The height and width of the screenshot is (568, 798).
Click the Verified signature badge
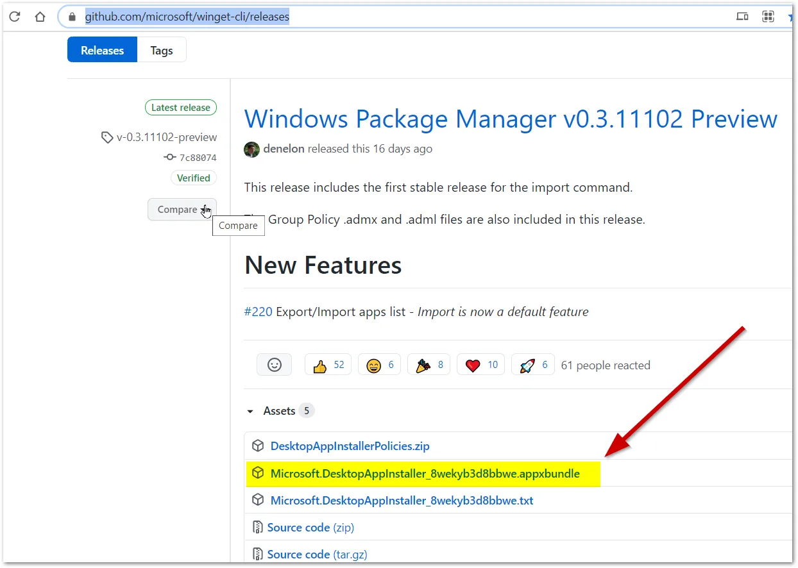point(194,178)
